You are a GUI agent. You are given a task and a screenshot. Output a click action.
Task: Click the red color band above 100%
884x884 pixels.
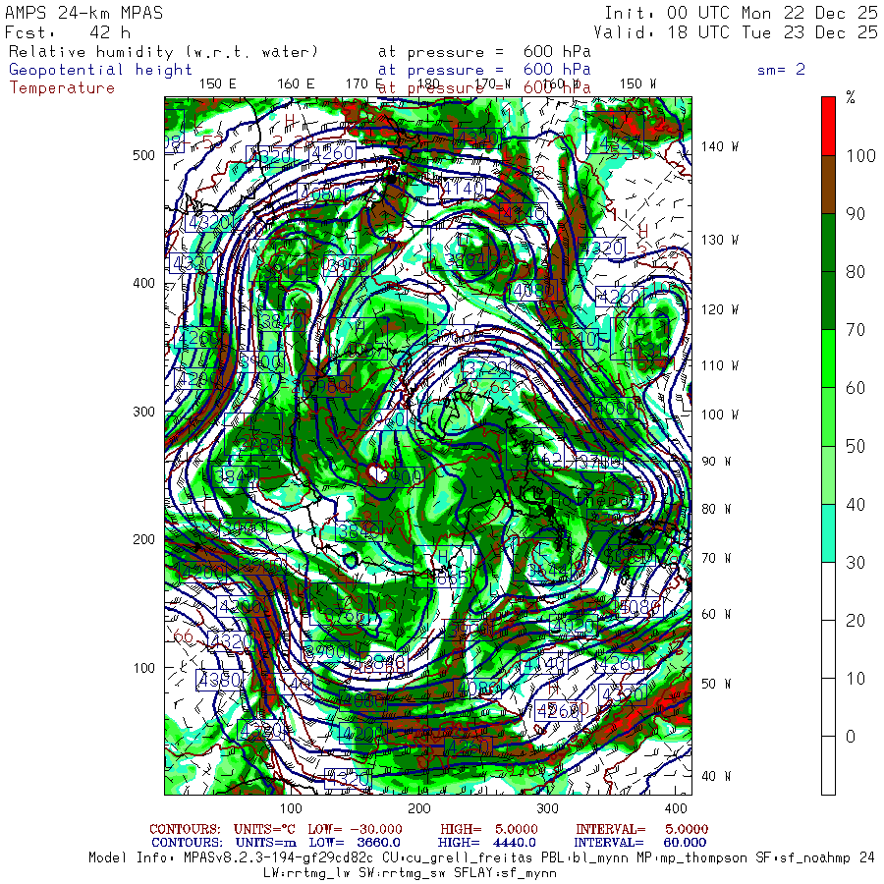click(x=828, y=127)
